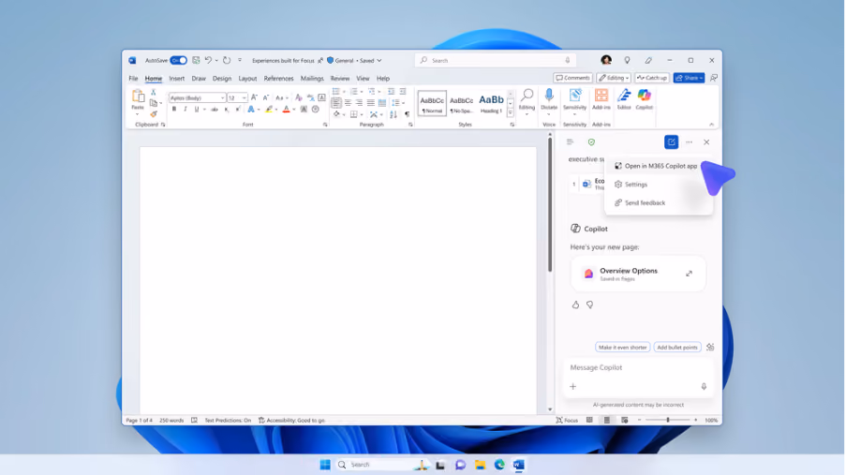Image resolution: width=846 pixels, height=475 pixels.
Task: Click the Clear Formatting icon
Action: click(x=298, y=97)
